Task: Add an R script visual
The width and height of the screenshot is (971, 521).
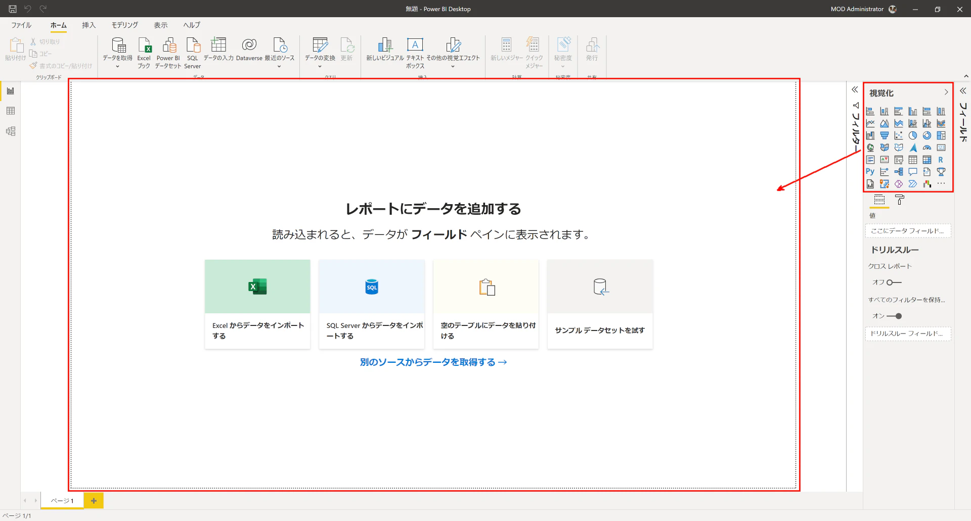Action: click(941, 160)
